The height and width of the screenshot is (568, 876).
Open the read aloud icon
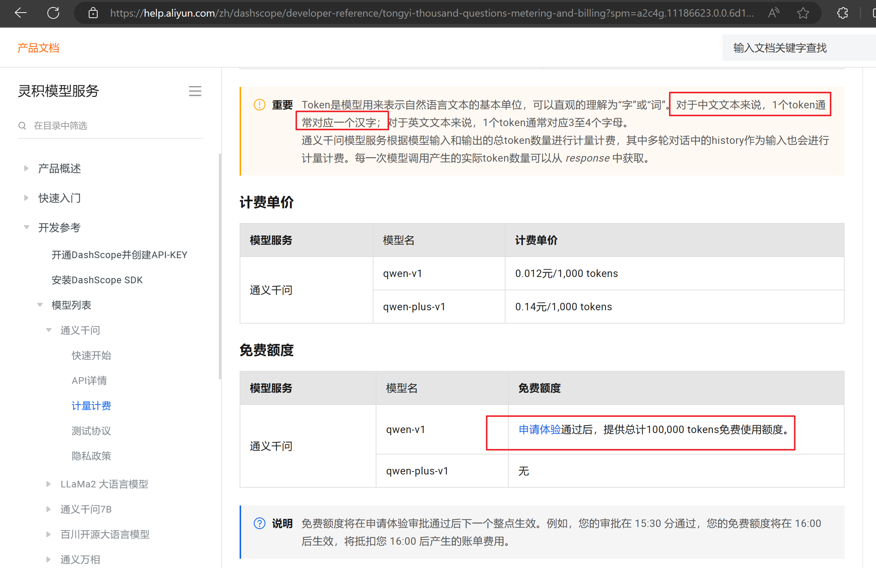pyautogui.click(x=774, y=13)
